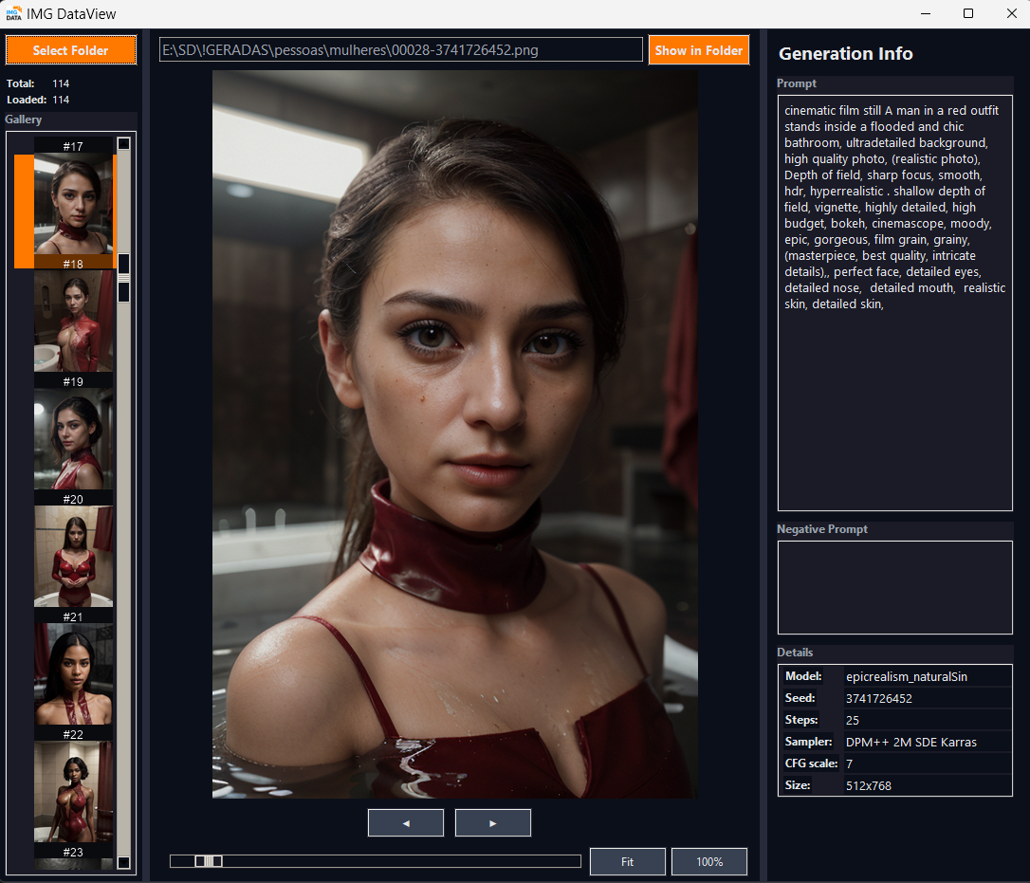1030x883 pixels.
Task: Click gallery scrollbar up arrow
Action: coord(123,143)
